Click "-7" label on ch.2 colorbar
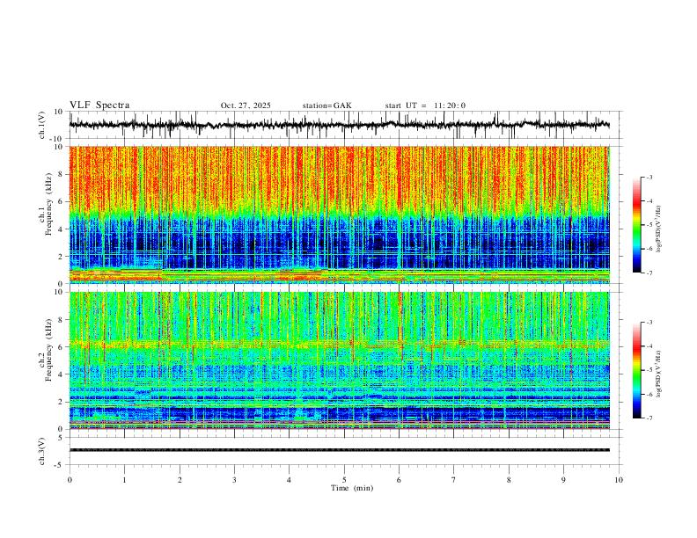The width and height of the screenshot is (697, 538). pyautogui.click(x=649, y=418)
